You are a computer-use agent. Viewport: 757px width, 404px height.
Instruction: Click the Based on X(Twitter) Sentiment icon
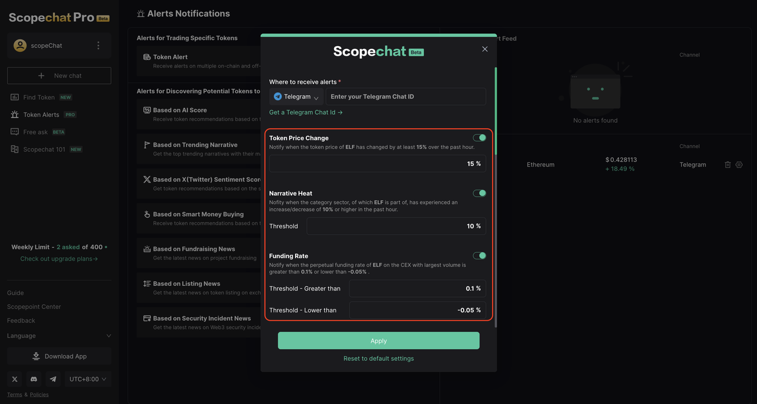pyautogui.click(x=147, y=180)
